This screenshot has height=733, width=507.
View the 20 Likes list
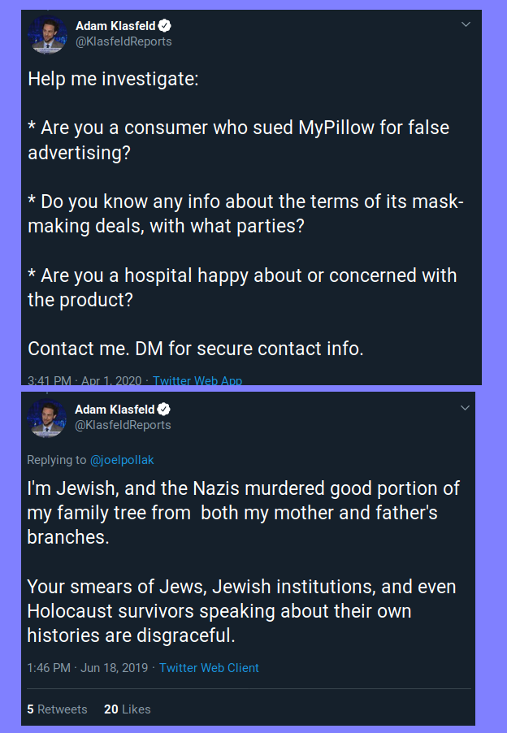(128, 709)
